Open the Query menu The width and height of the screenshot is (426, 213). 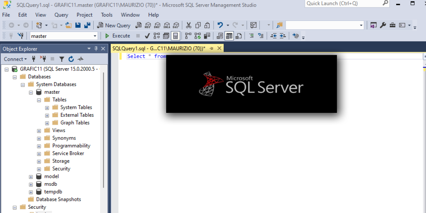point(61,15)
